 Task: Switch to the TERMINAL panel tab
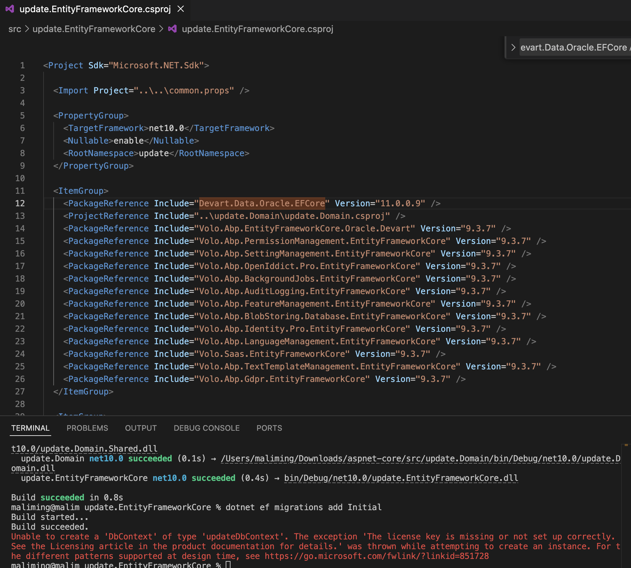[30, 428]
